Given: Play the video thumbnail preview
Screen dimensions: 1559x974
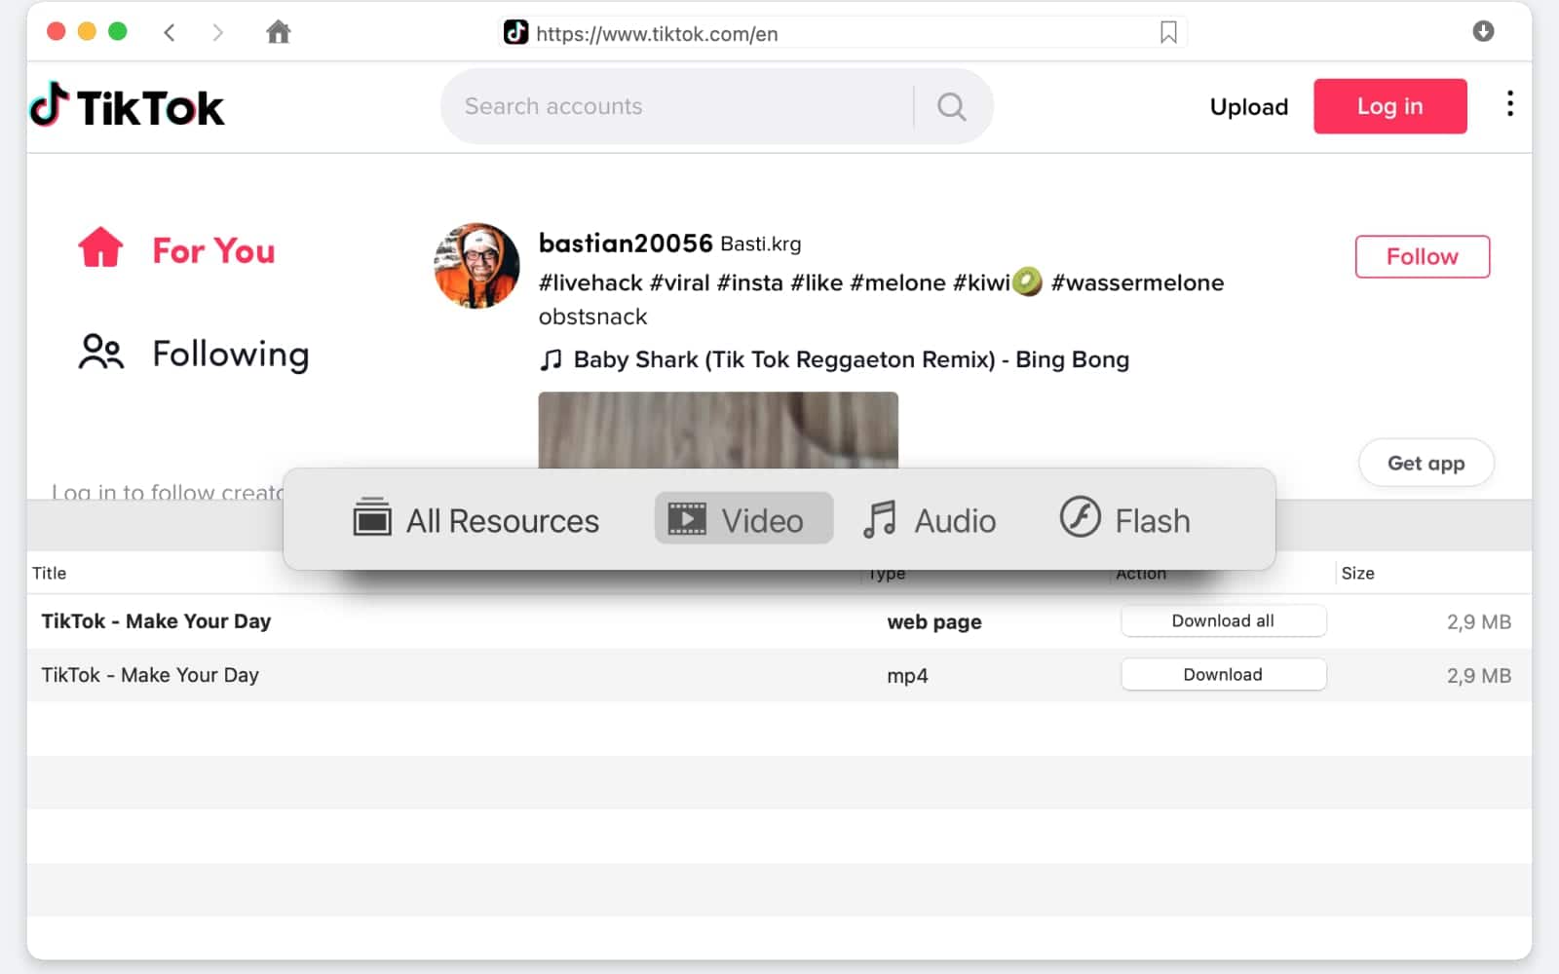Looking at the screenshot, I should pos(718,430).
